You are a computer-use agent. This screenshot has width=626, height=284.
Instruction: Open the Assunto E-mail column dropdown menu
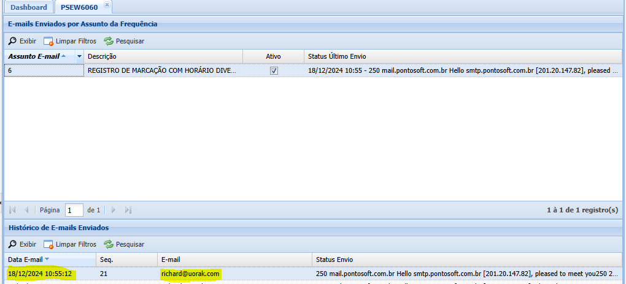point(79,56)
